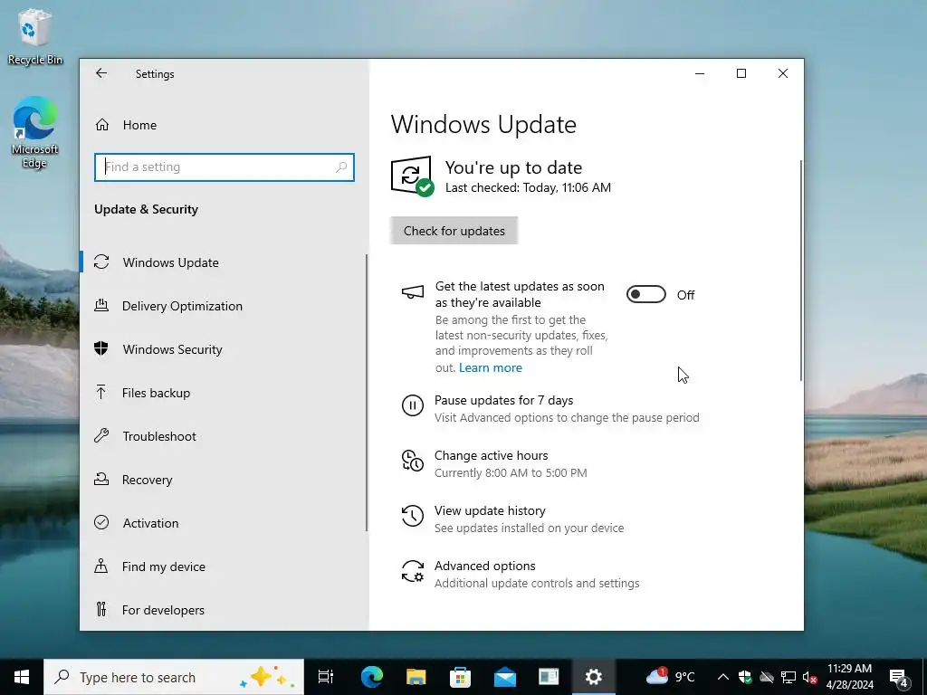Click the Check for updates button
927x695 pixels.
(x=454, y=231)
